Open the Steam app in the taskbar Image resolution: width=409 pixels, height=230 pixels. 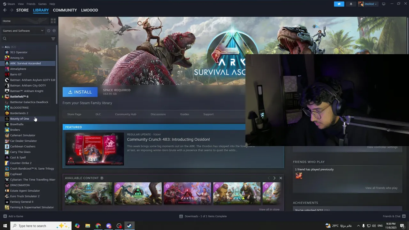pyautogui.click(x=129, y=226)
